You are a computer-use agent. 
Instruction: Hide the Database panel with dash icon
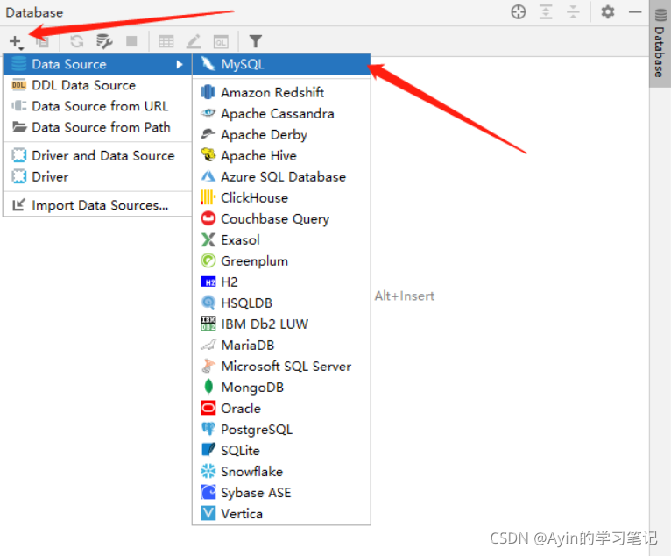tap(635, 12)
